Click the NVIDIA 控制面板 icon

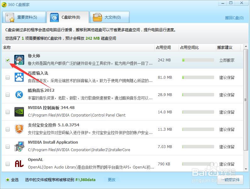19,112
